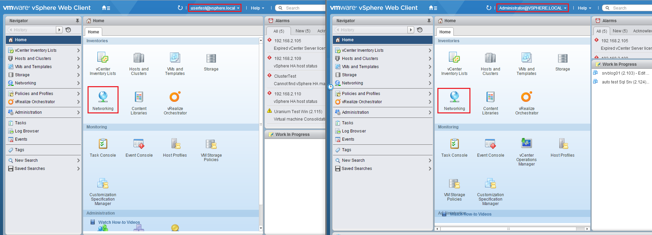Viewport: 652px width, 235px height.
Task: Open VM Storage Policies icon in Administrator window
Action: point(454,189)
